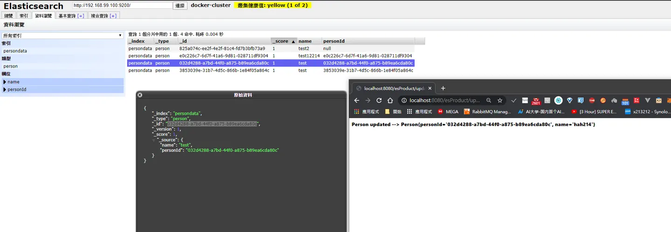This screenshot has width=671, height=232.
Task: Go back in the browser
Action: [356, 100]
